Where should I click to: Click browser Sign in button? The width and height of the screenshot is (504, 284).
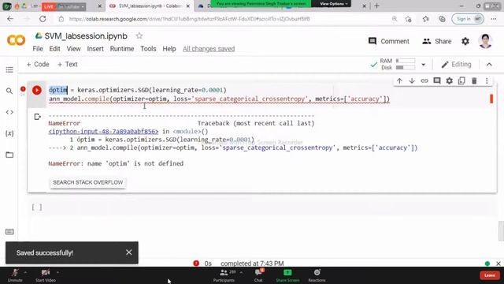(468, 19)
